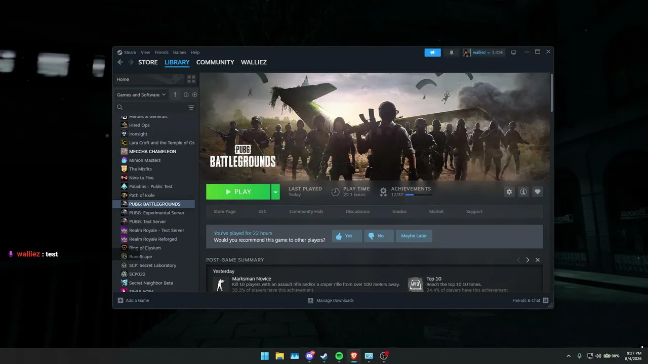Sort library by recent activity clock icon
The height and width of the screenshot is (364, 648).
[186, 95]
